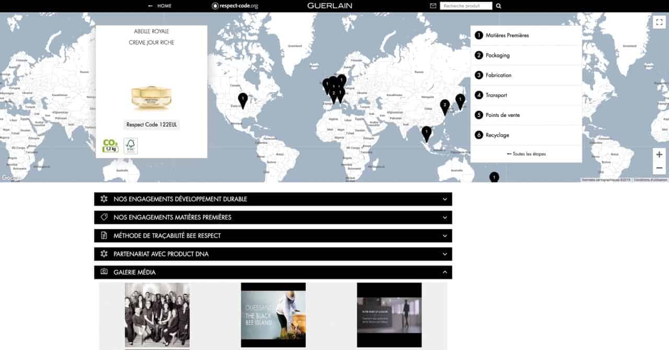Open Ouessant The Black Bee Island thumbnail
The width and height of the screenshot is (669, 350).
click(273, 315)
